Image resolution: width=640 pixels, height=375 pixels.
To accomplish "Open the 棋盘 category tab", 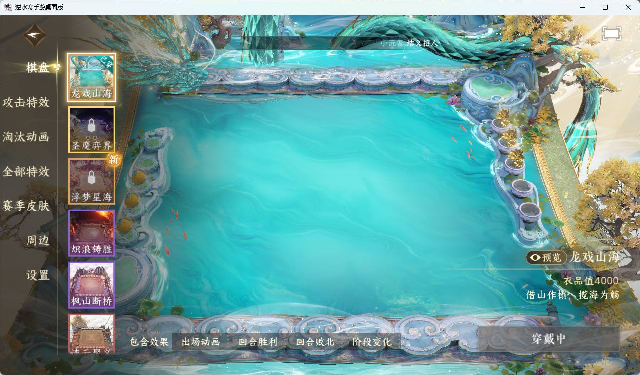I will [x=38, y=68].
